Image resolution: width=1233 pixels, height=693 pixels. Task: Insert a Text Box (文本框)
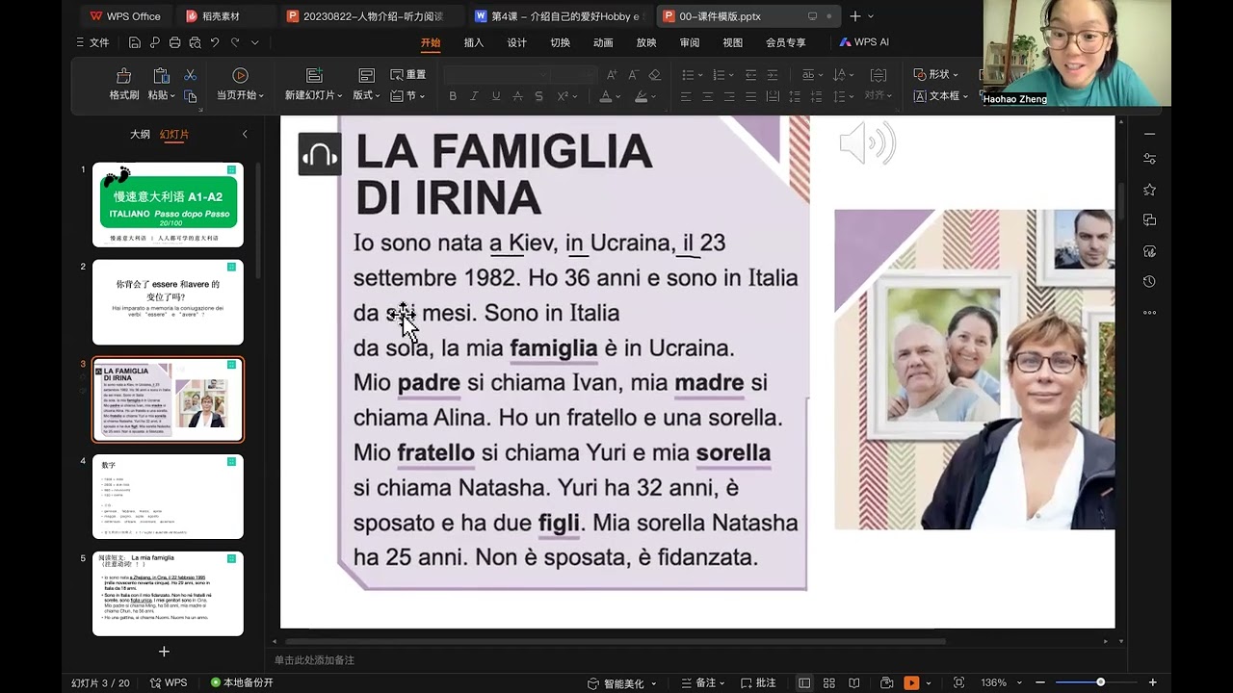[940, 96]
